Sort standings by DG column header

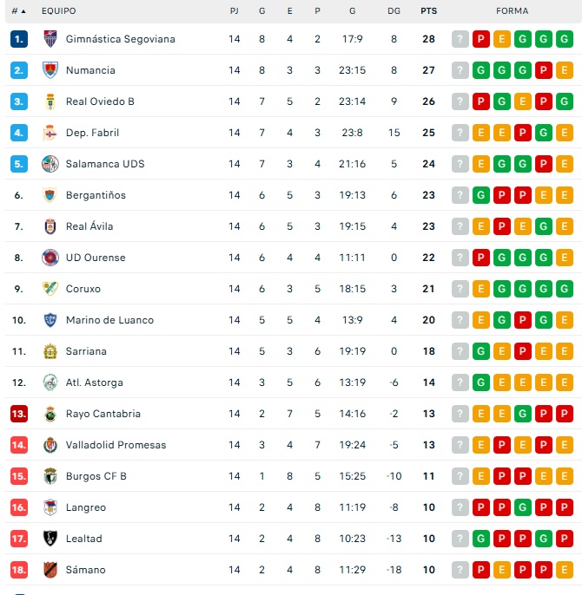click(x=394, y=11)
